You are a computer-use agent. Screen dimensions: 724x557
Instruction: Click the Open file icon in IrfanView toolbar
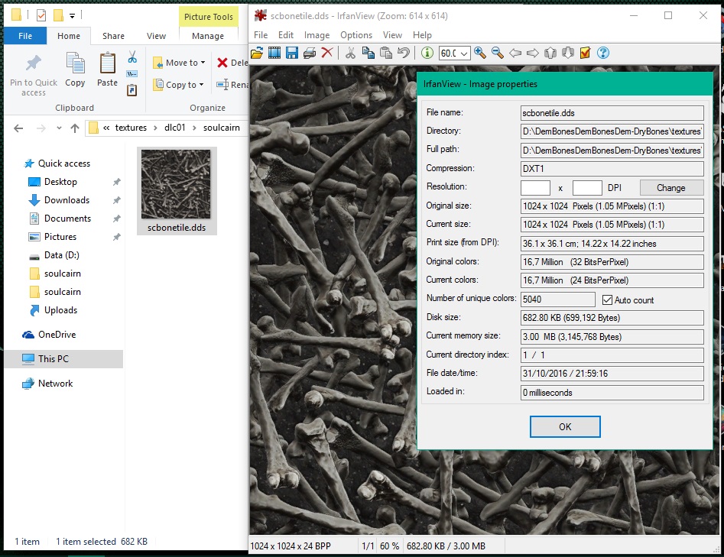[257, 53]
